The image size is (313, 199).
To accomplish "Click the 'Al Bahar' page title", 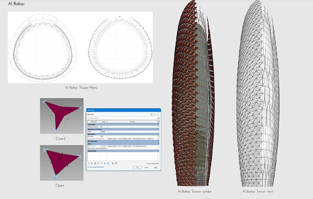I will tap(16, 4).
